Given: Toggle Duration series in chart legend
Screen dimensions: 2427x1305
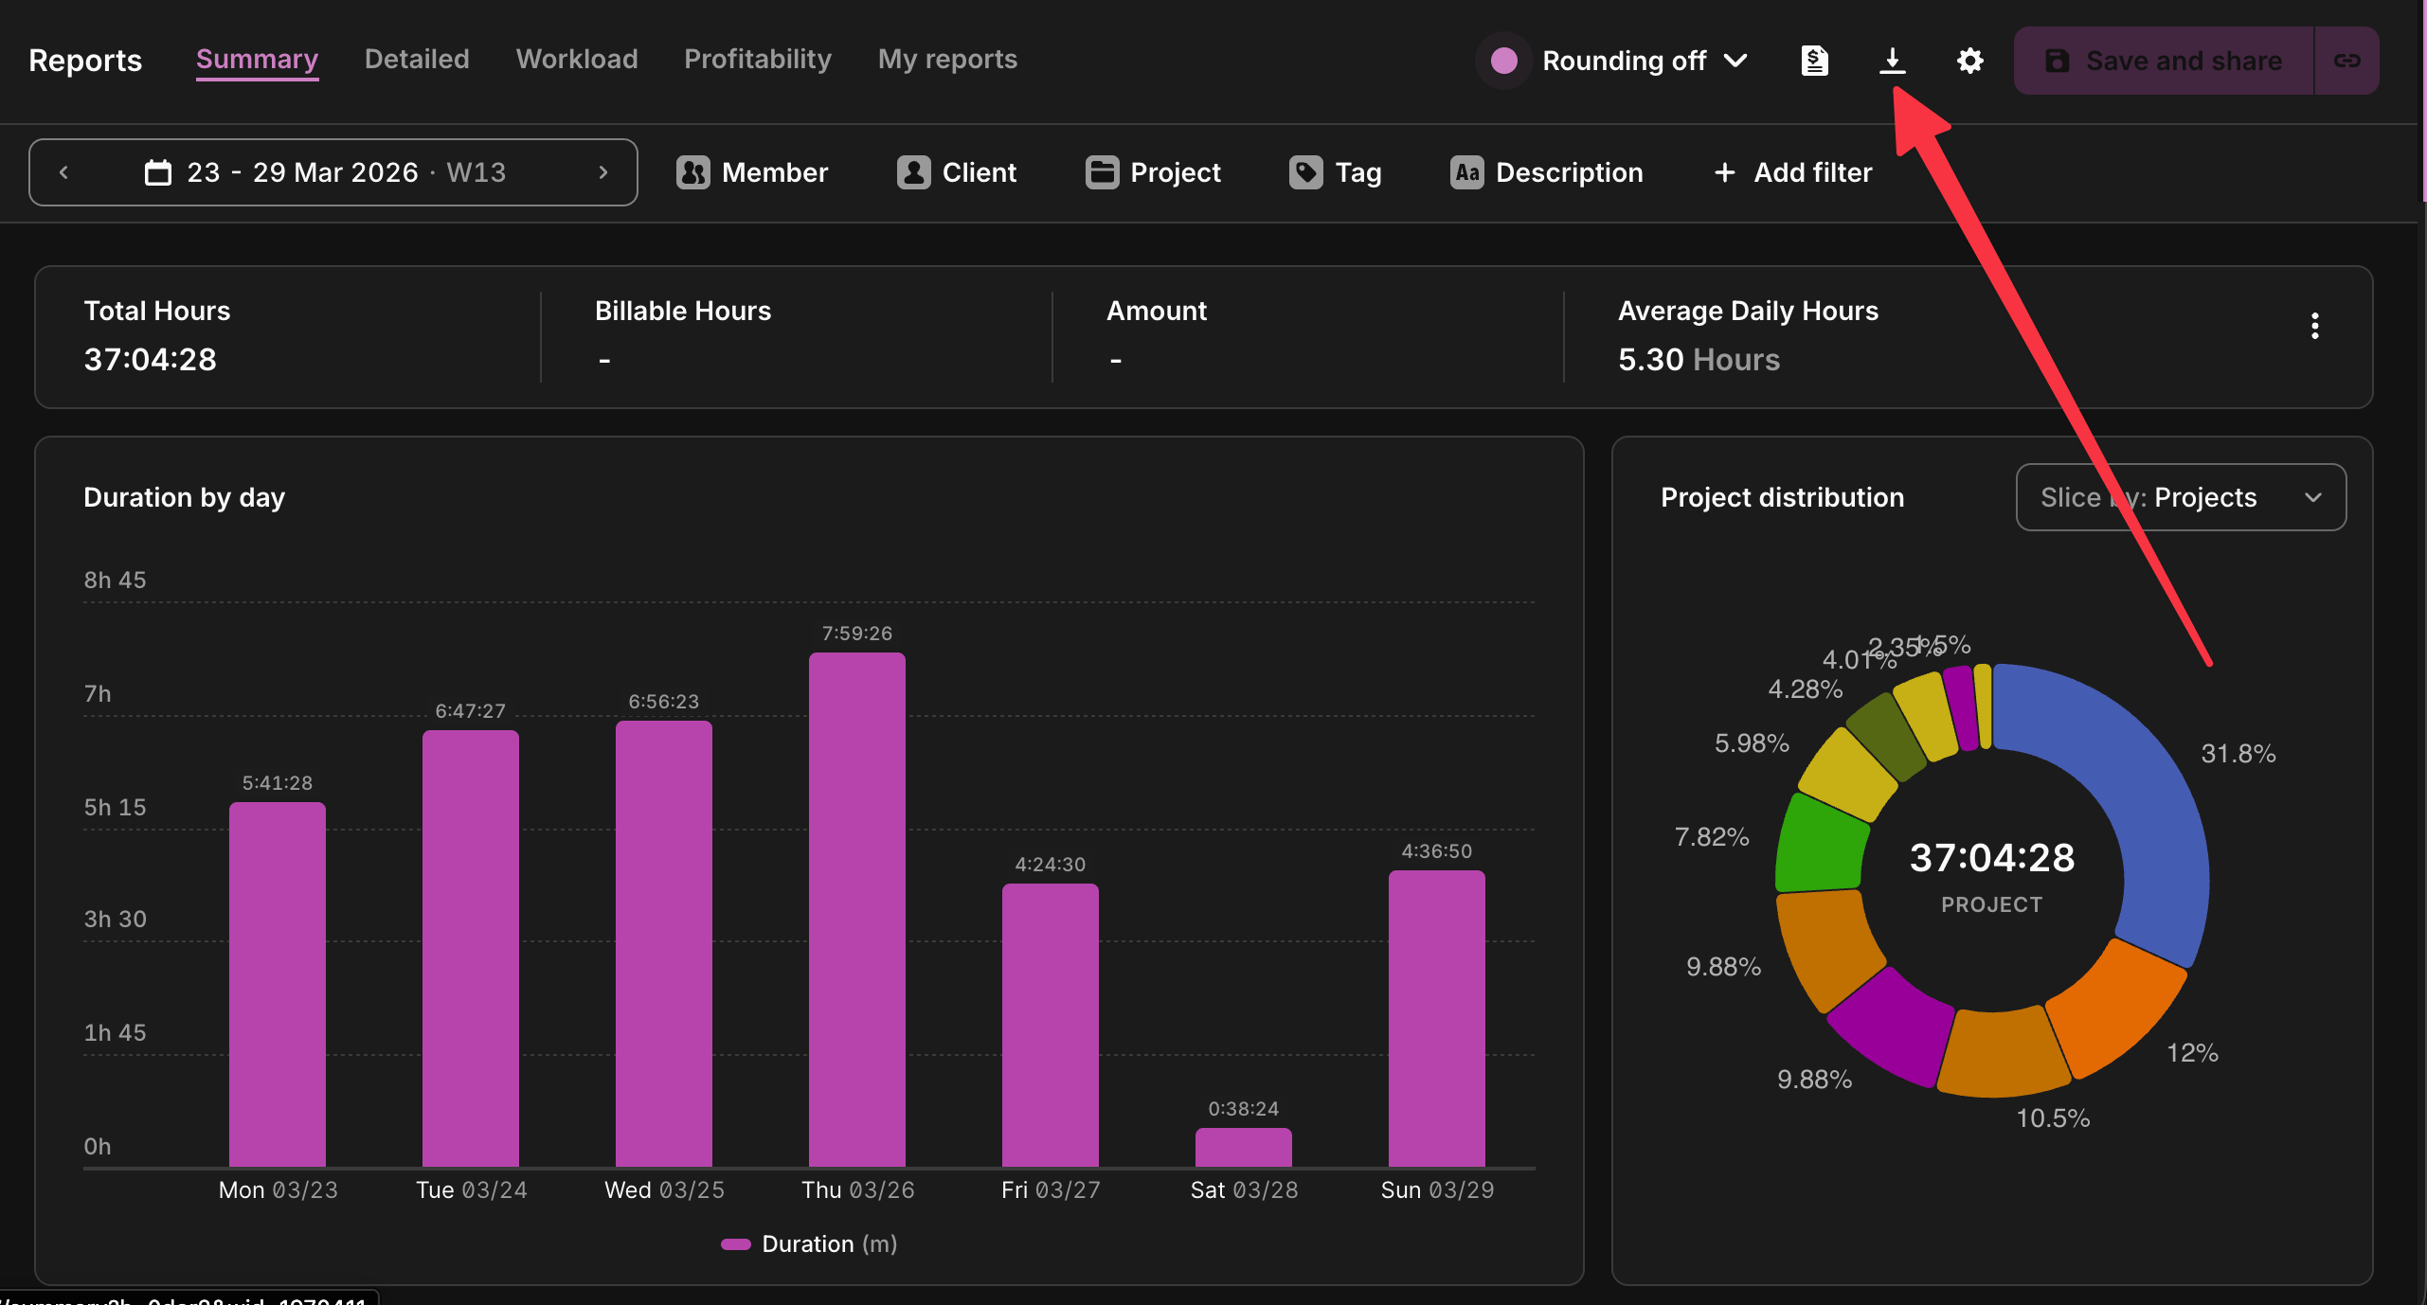Looking at the screenshot, I should click(x=809, y=1243).
